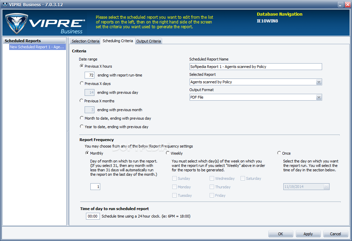352x241 pixels.
Task: Minimize the VIPRE Business window
Action: 340,4
